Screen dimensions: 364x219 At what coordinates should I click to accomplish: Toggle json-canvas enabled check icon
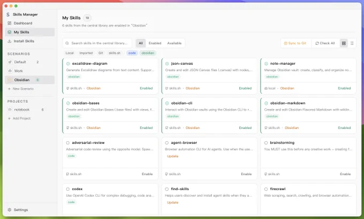tap(167, 64)
